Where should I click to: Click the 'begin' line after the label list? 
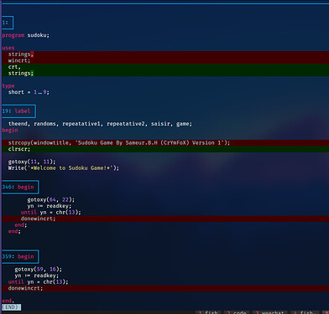10,130
